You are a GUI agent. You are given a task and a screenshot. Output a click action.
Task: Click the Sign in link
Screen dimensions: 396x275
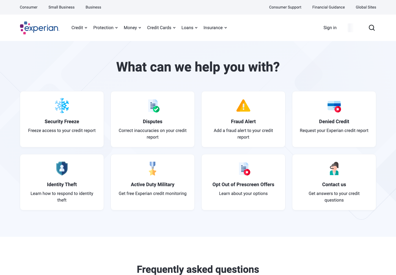tap(330, 28)
